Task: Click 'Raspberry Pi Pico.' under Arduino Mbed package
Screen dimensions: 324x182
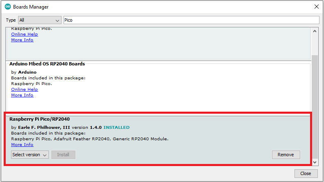Action: click(x=32, y=84)
